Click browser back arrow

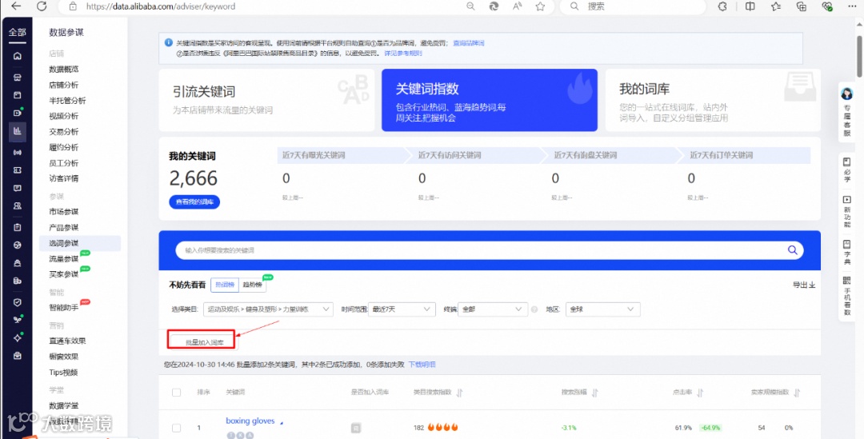pos(16,6)
